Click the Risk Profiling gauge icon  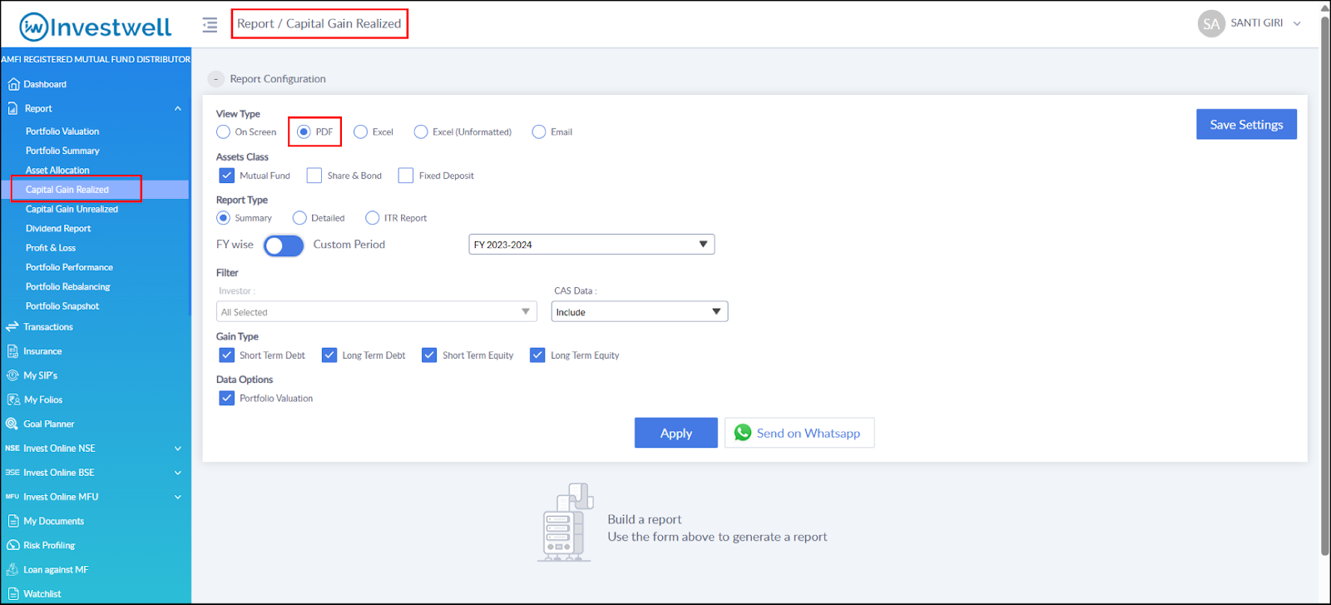[12, 545]
